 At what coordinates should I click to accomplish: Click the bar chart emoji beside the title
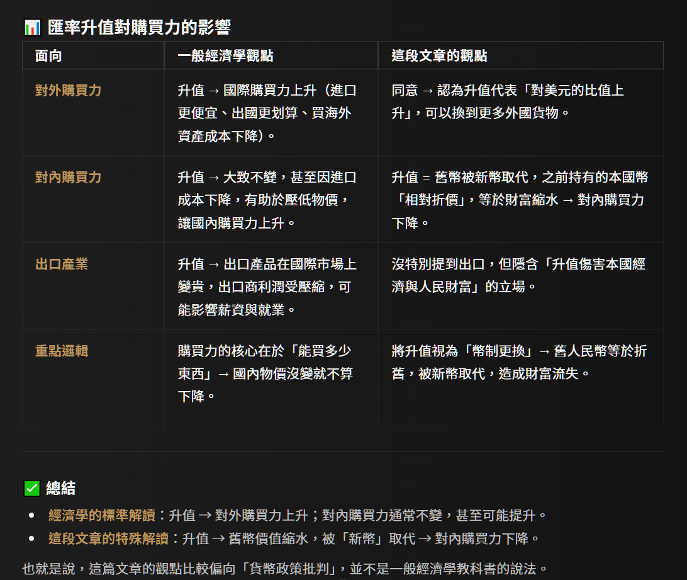[31, 28]
